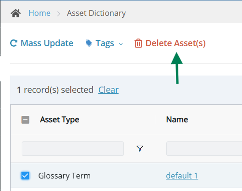Screen dimensions: 242x191
Task: Focus the Name column filter field
Action: [204, 149]
